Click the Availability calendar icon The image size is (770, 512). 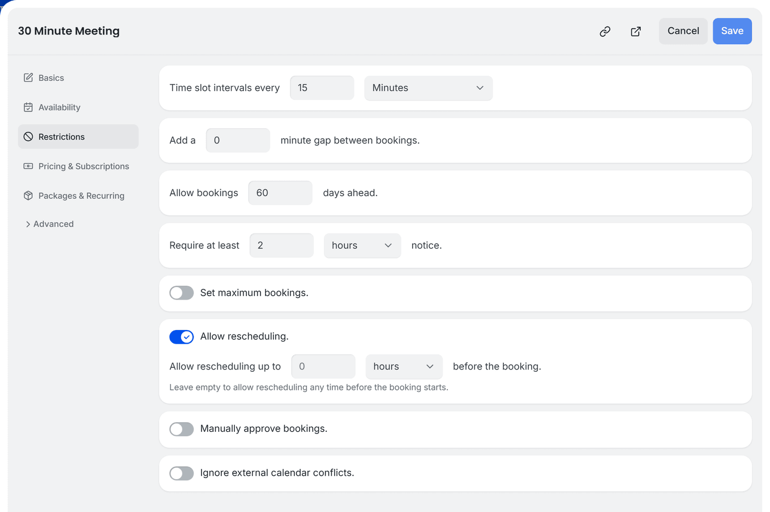[28, 107]
